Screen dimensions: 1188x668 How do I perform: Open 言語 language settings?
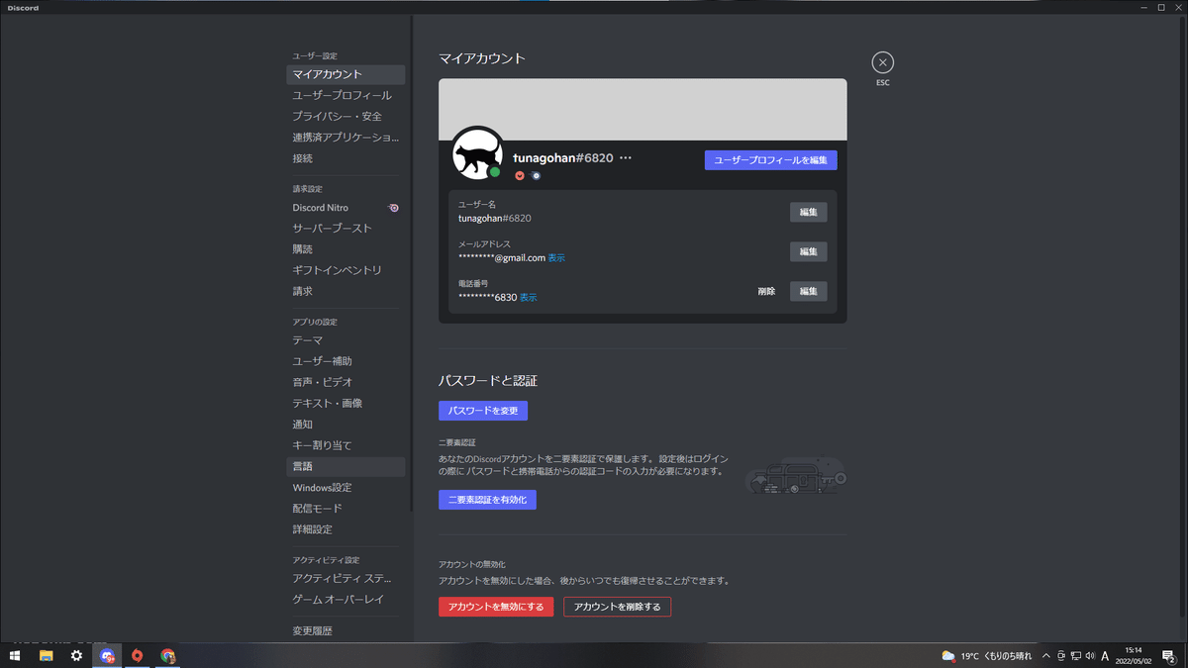tap(346, 466)
